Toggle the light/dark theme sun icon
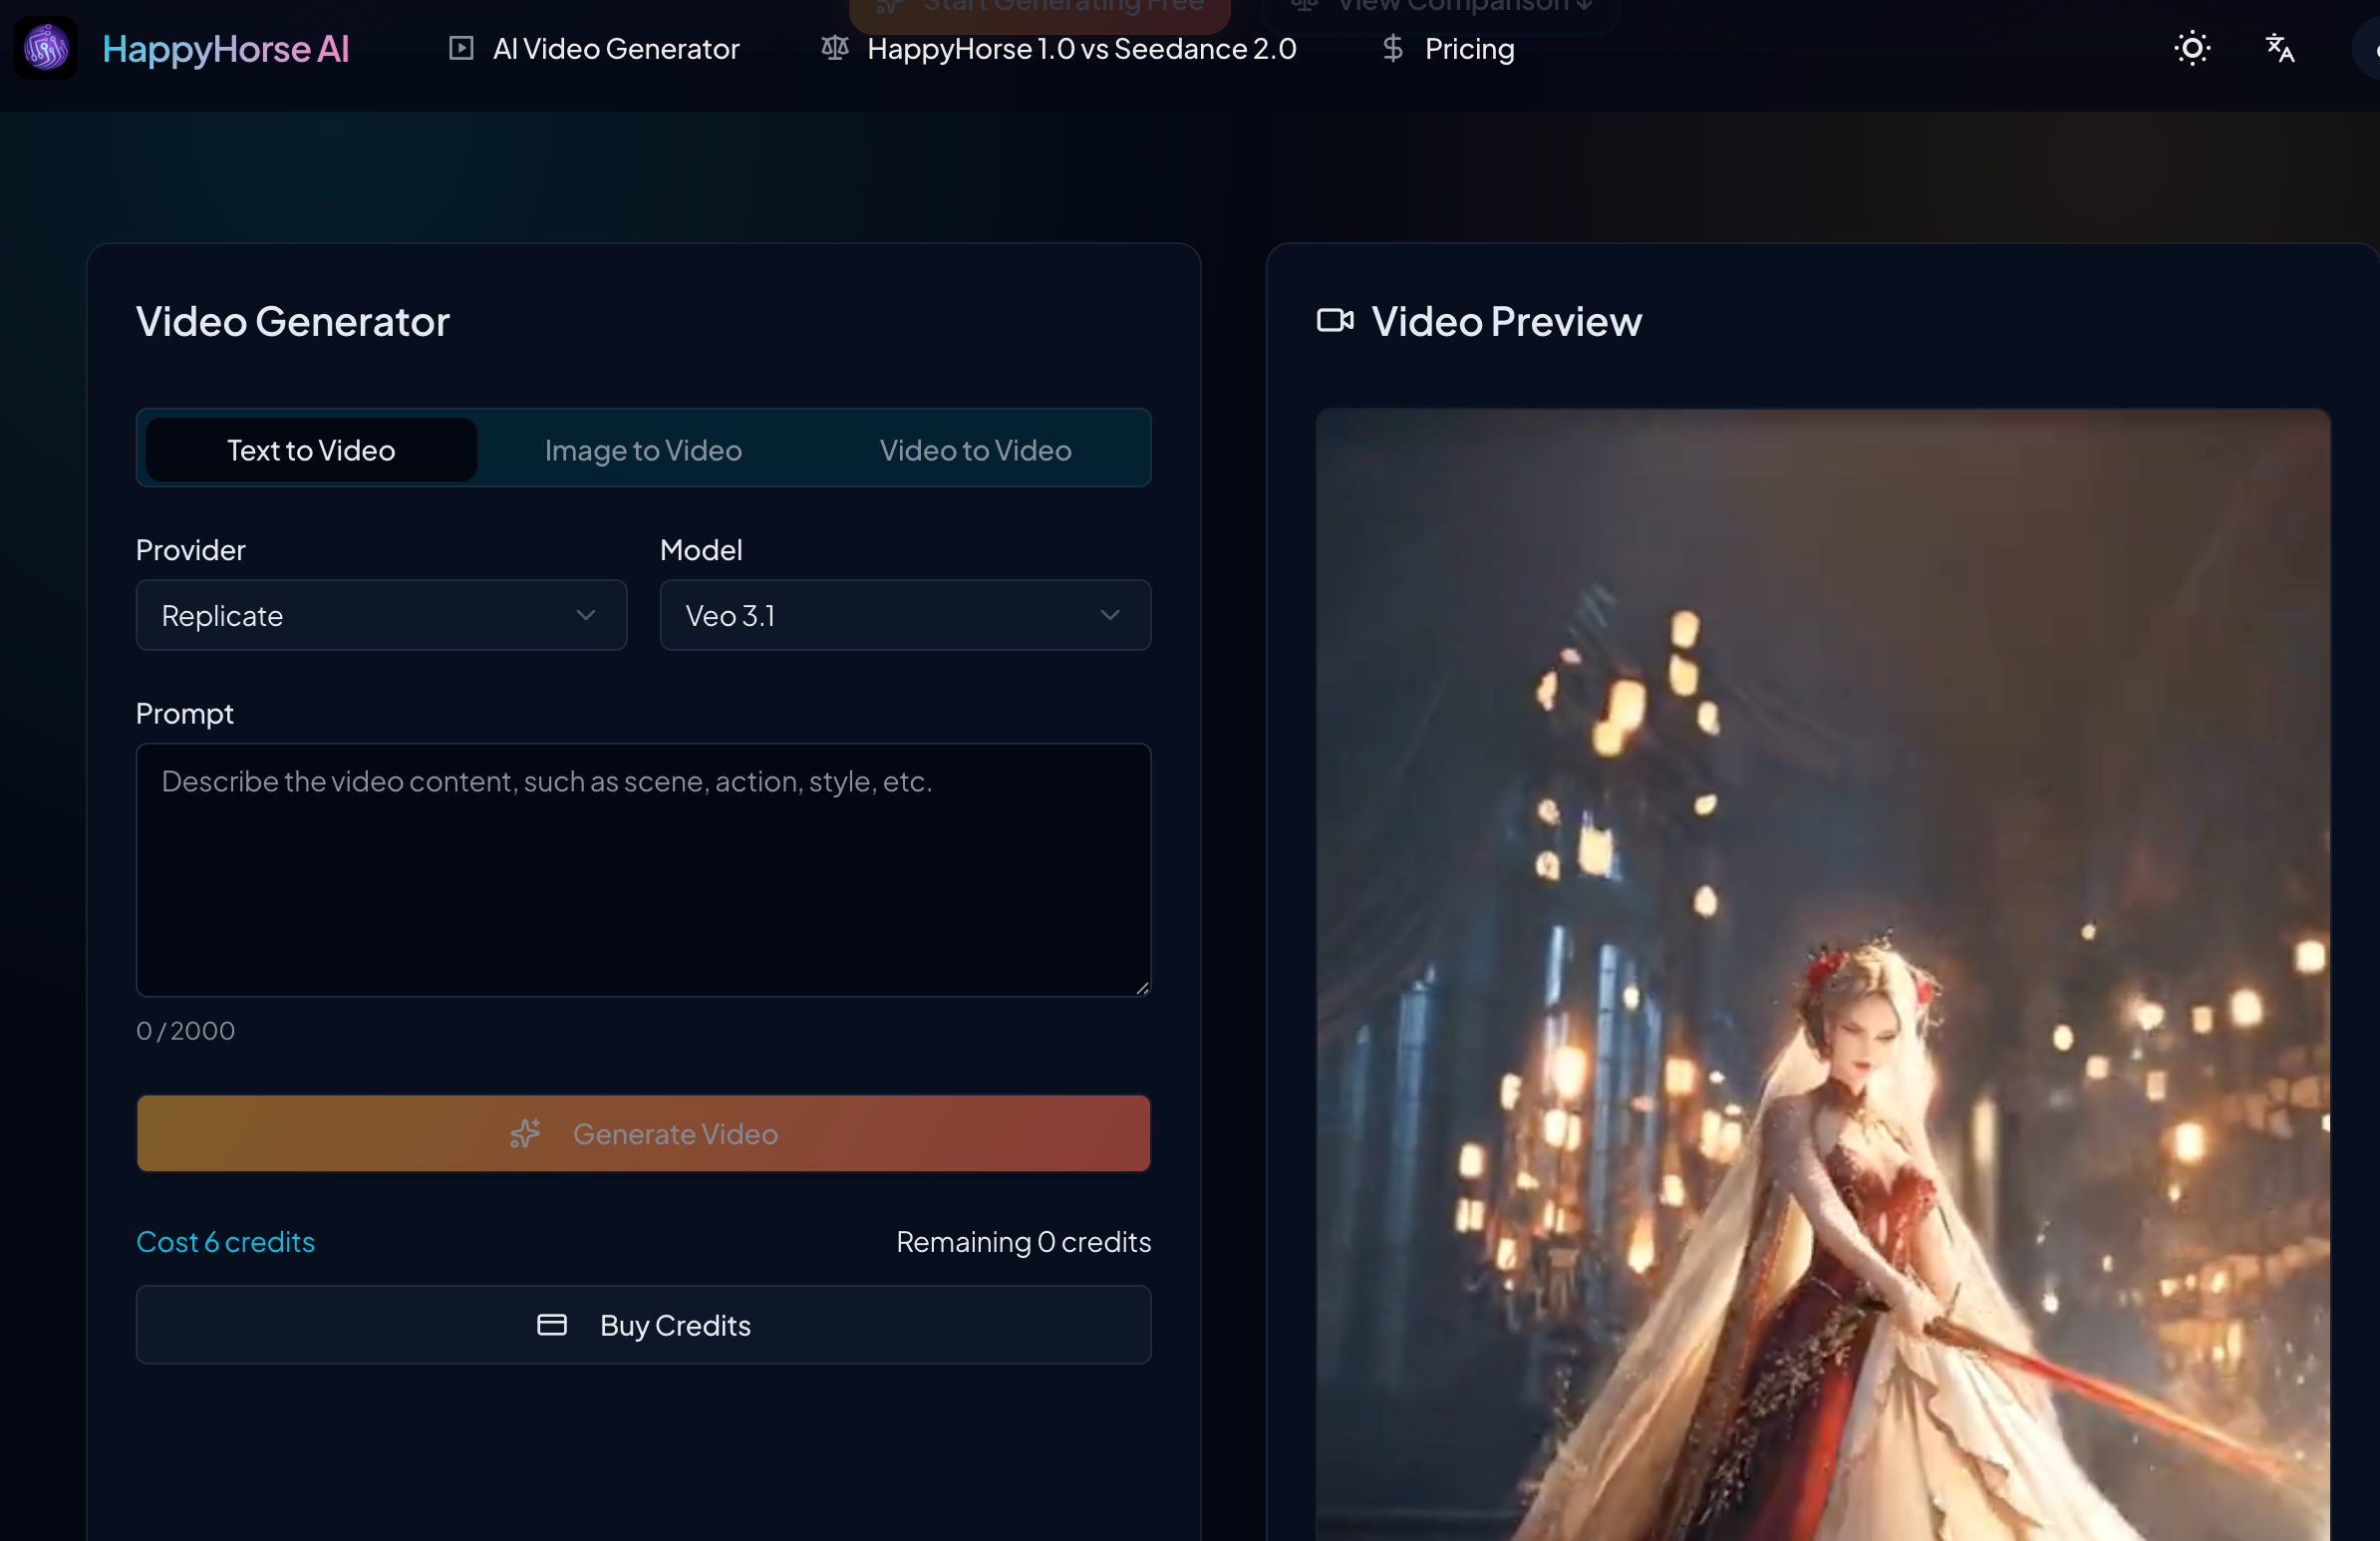2380x1541 pixels. pyautogui.click(x=2191, y=48)
